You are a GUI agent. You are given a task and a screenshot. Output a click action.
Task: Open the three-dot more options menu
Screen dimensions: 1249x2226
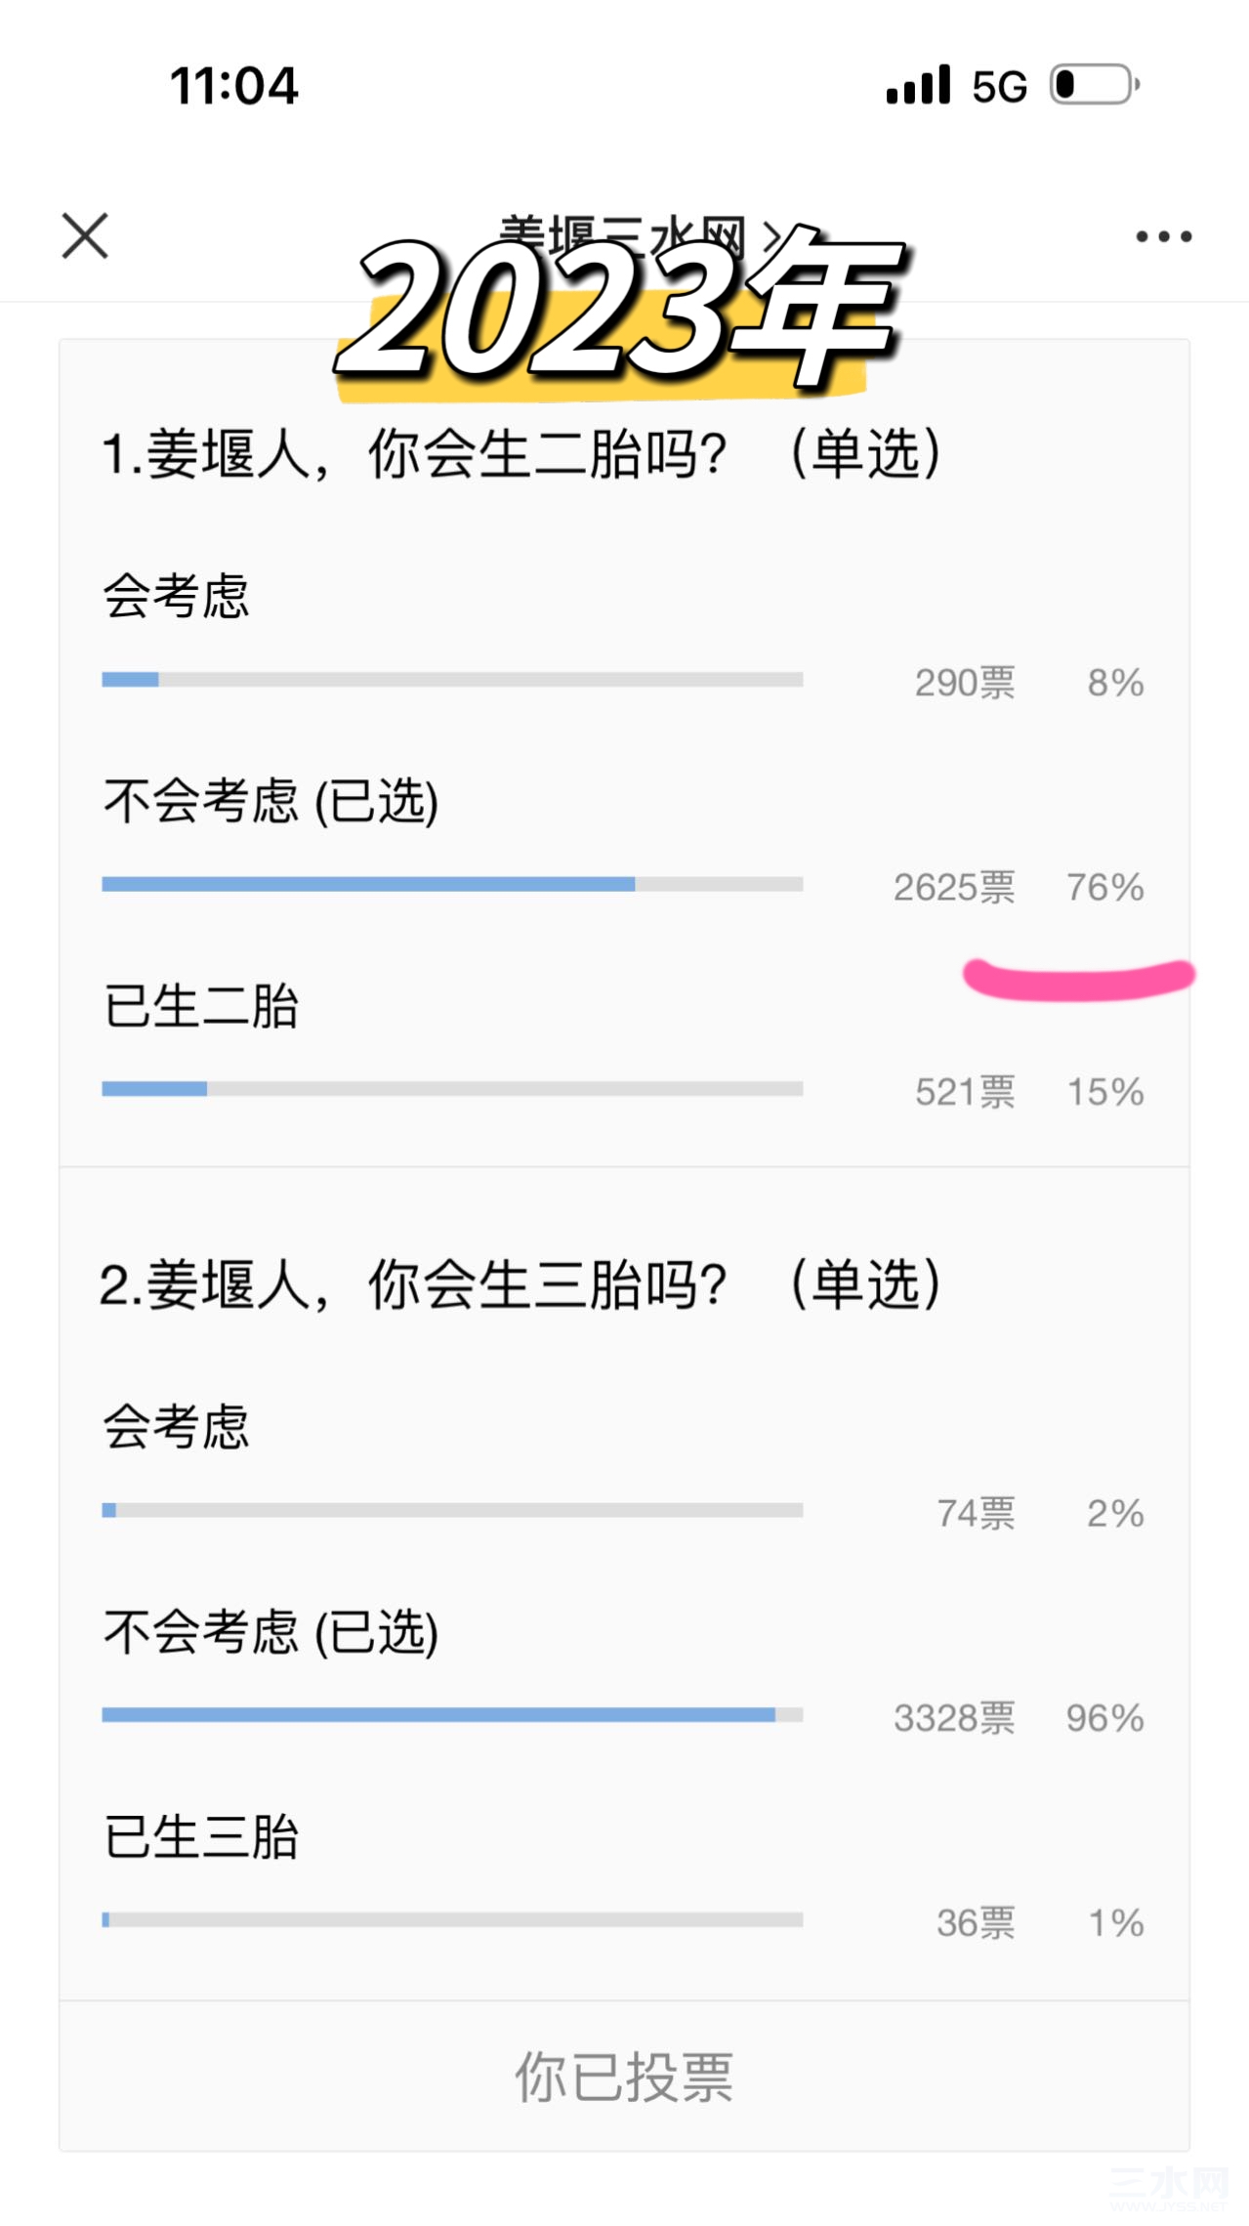pos(1163,236)
